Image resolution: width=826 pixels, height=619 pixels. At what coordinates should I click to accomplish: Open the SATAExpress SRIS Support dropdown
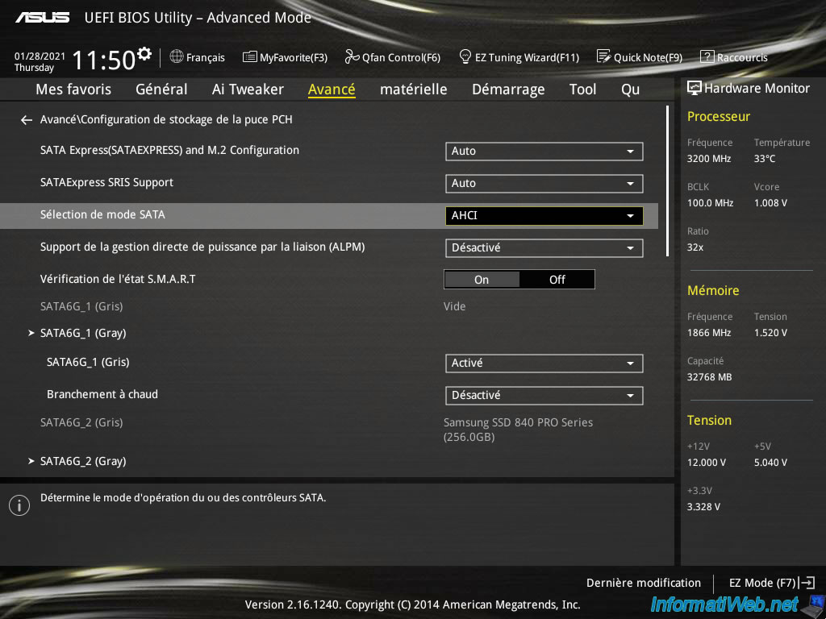tap(544, 184)
